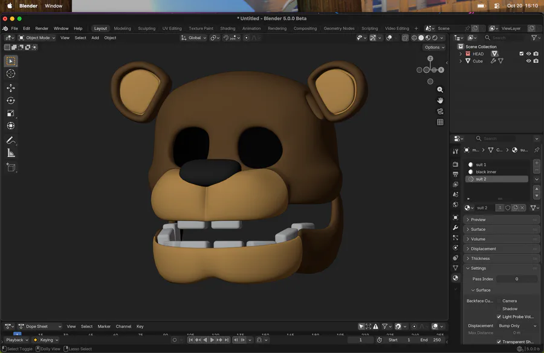The width and height of the screenshot is (544, 353).
Task: Expand the Preview material panel
Action: pyautogui.click(x=501, y=220)
